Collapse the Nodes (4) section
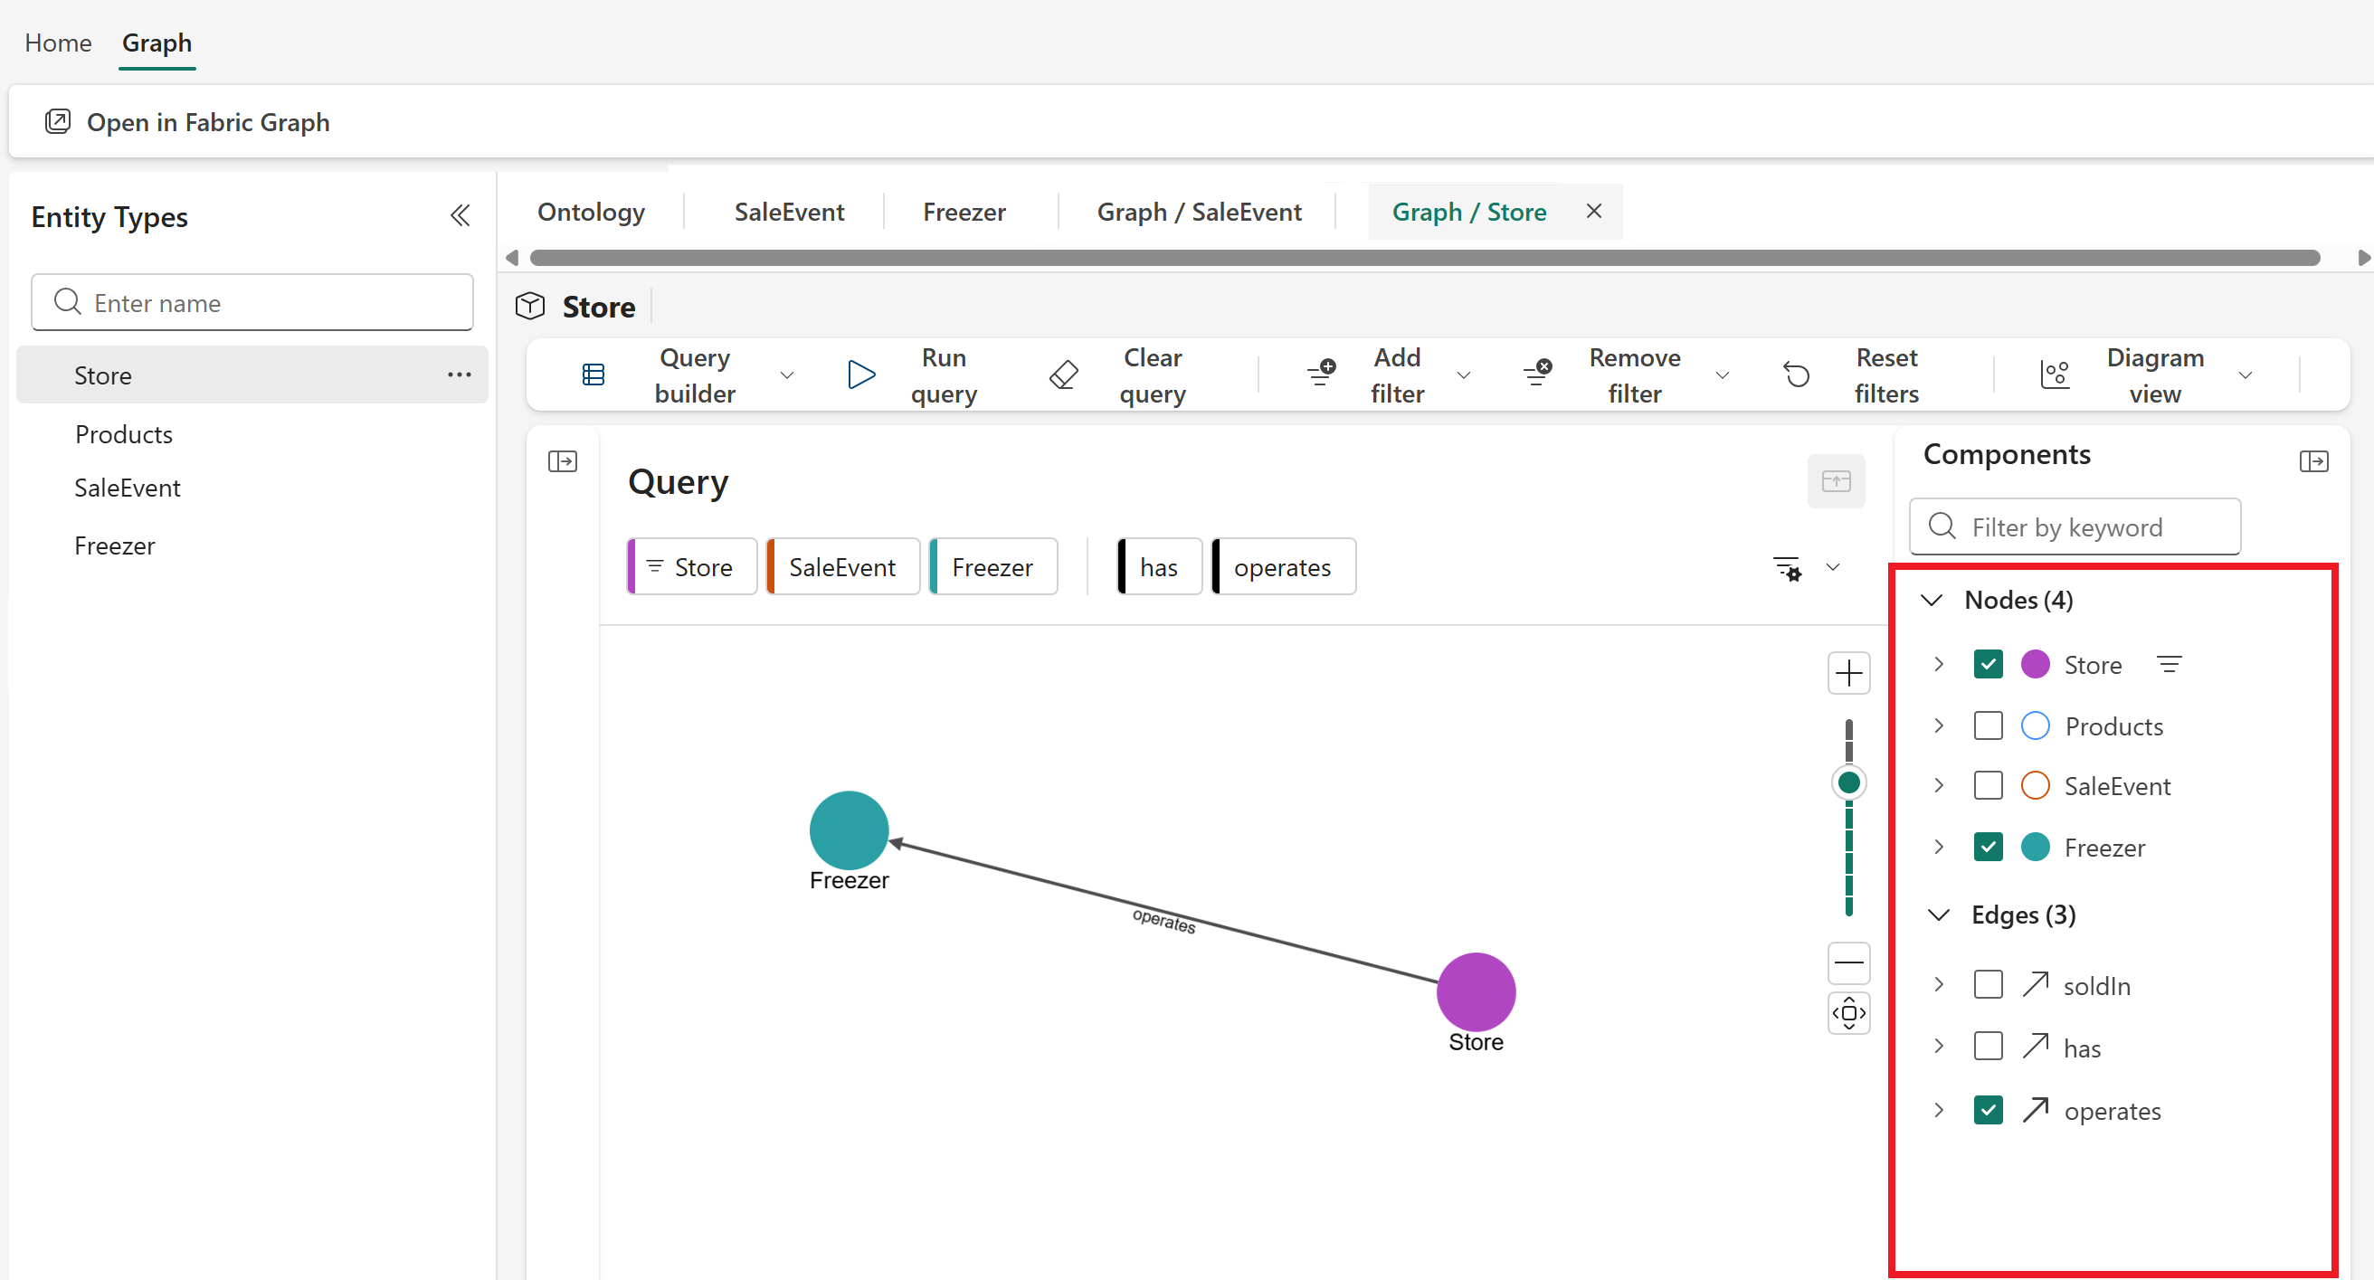 pyautogui.click(x=1932, y=601)
